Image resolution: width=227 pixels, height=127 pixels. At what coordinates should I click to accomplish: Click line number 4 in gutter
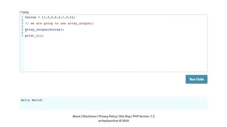click(x=22, y=26)
